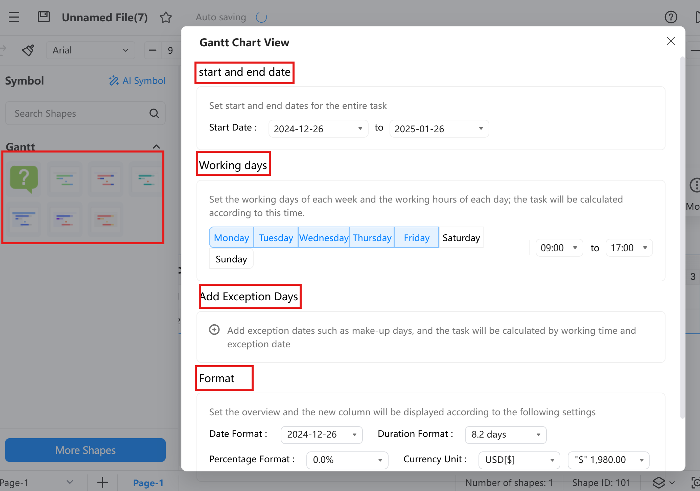Decrease font size with minus button
This screenshot has height=491, width=700.
pyautogui.click(x=153, y=50)
